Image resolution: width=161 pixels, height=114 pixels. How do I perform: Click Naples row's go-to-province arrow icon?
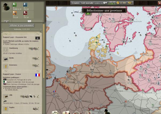pyautogui.click(x=38, y=108)
